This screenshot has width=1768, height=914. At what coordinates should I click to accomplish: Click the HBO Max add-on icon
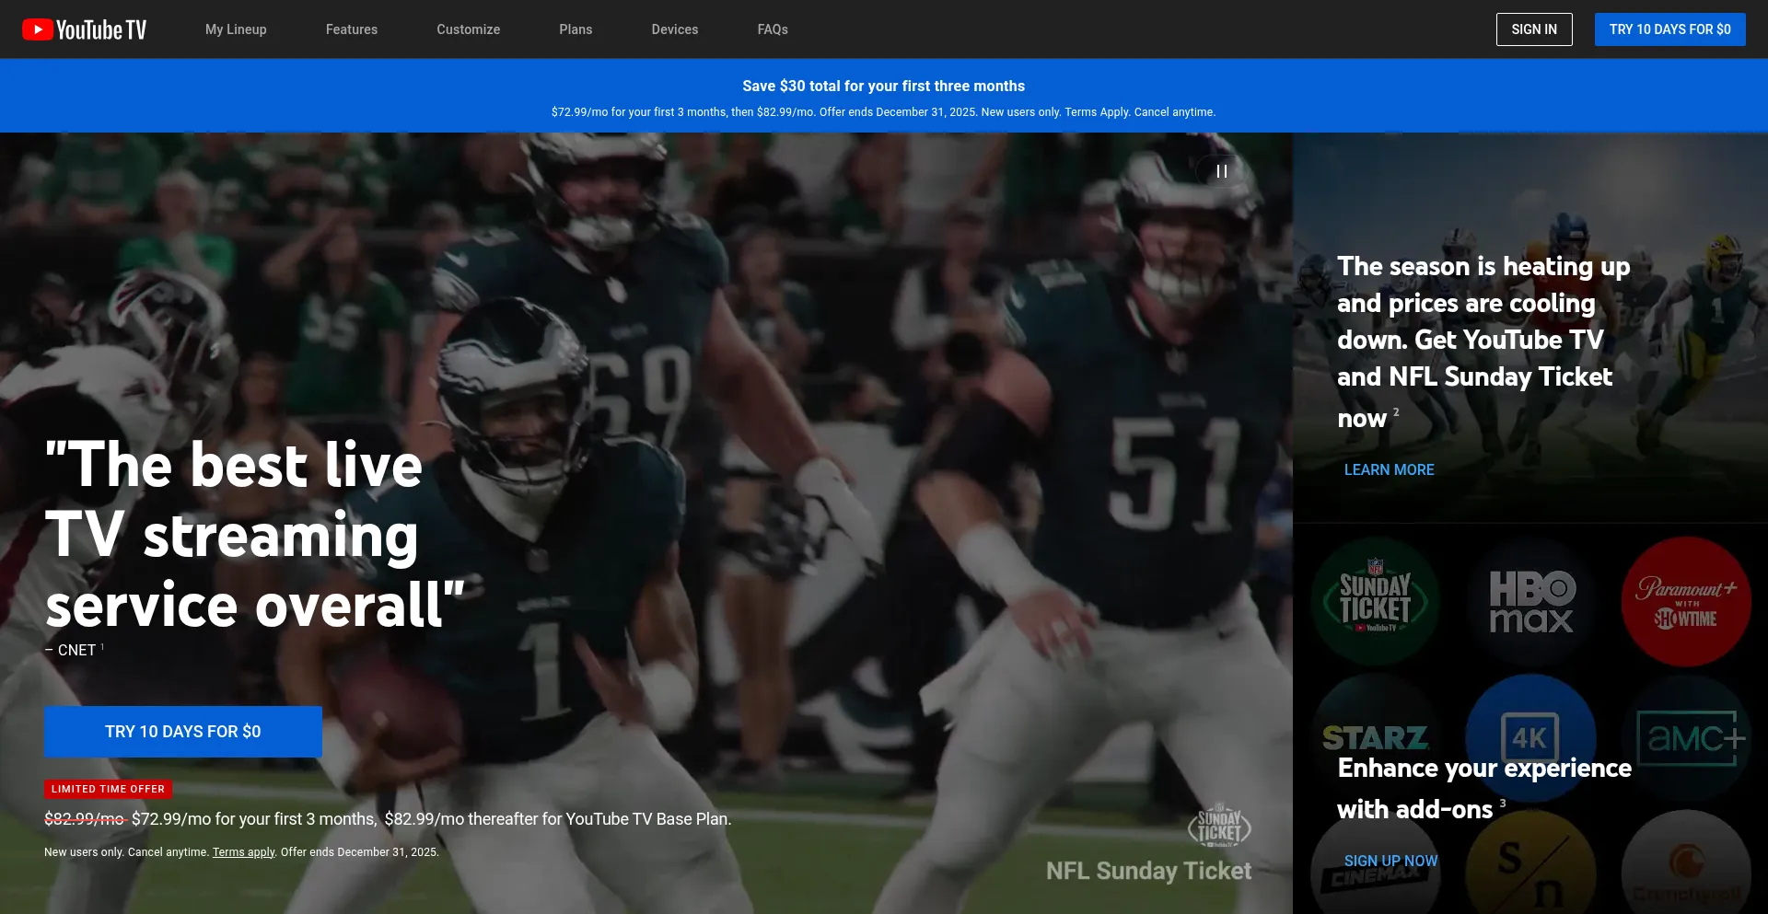click(1531, 601)
